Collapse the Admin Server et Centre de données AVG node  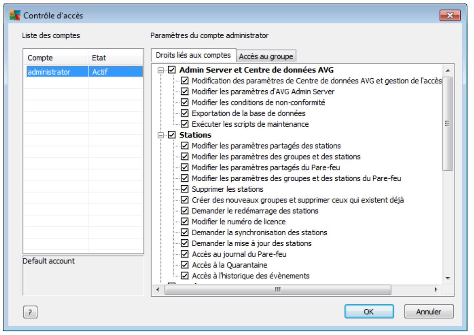(x=161, y=70)
